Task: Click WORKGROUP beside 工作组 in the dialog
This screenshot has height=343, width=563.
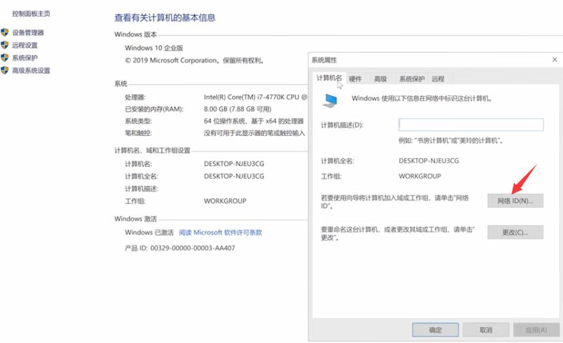Action: [420, 176]
